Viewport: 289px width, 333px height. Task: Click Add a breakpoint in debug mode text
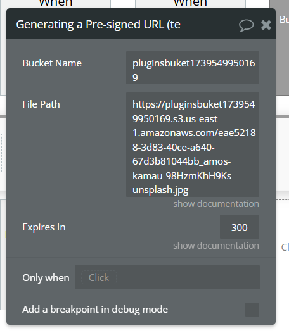click(95, 310)
